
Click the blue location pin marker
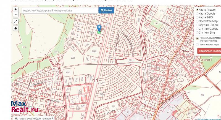click(x=99, y=28)
